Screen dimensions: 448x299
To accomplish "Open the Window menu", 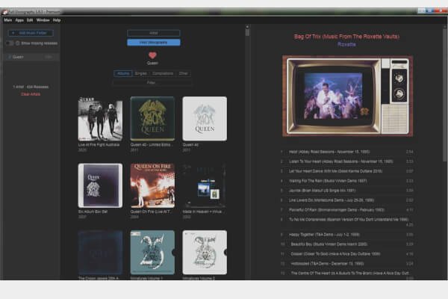I will (43, 20).
